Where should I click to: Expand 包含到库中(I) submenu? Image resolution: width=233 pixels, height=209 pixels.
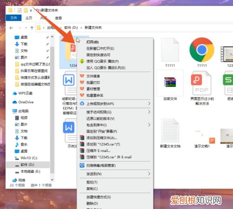click(115, 125)
